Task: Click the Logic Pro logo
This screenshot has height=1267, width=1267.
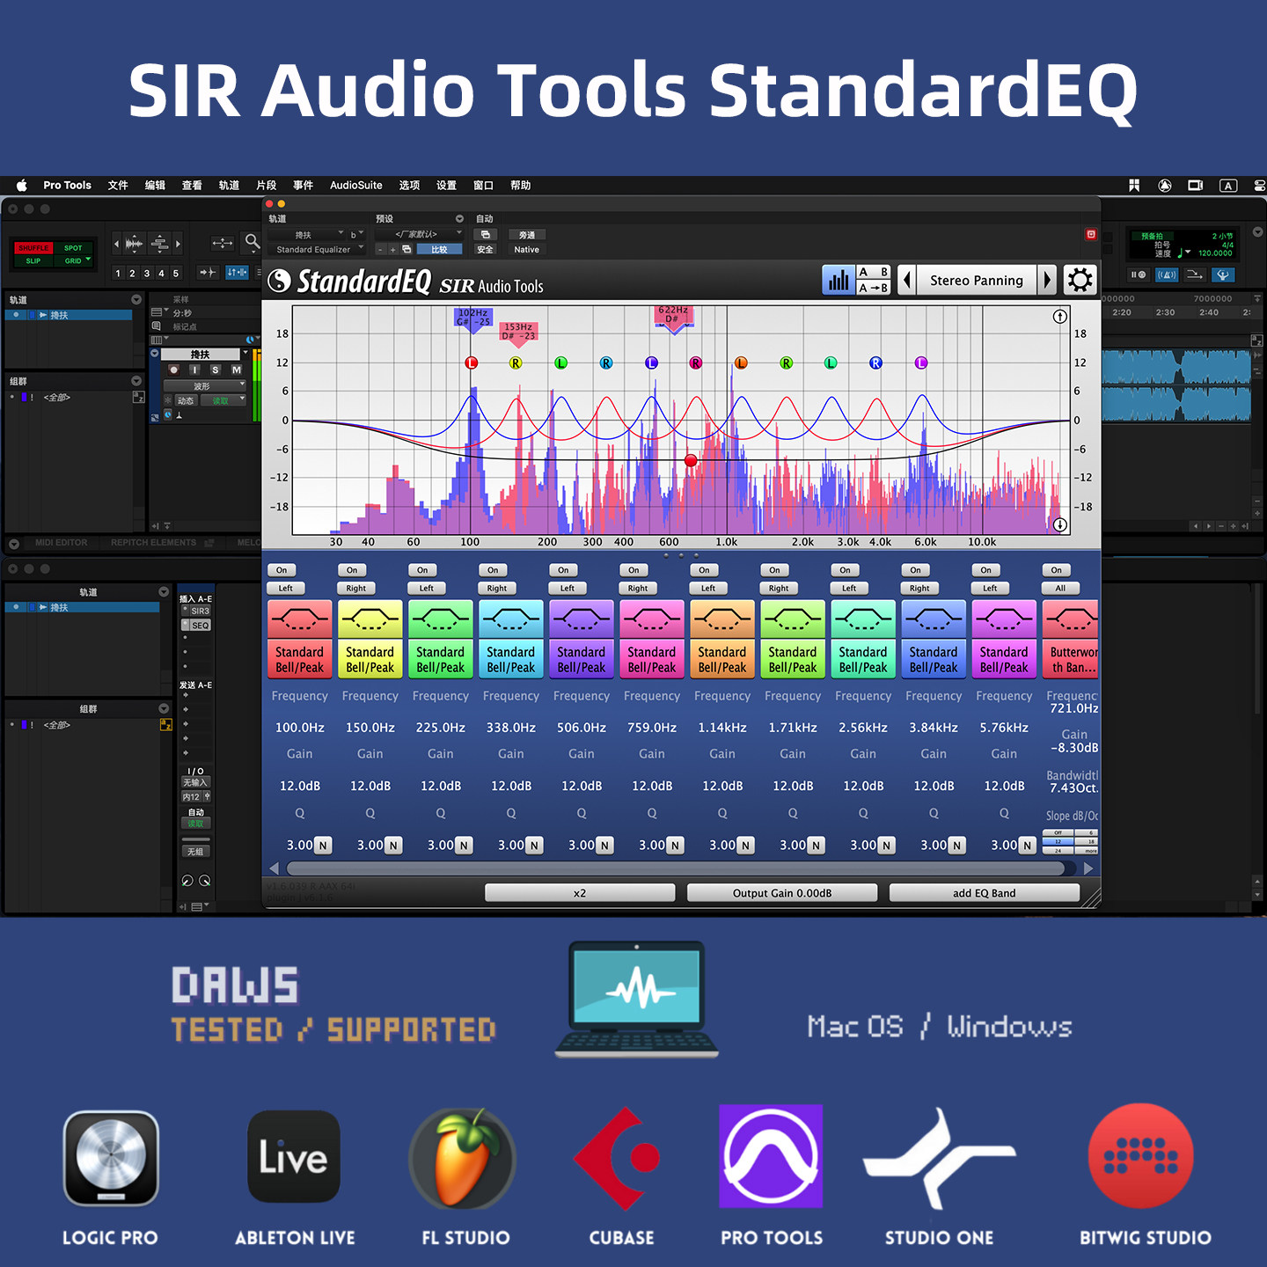Action: [111, 1158]
